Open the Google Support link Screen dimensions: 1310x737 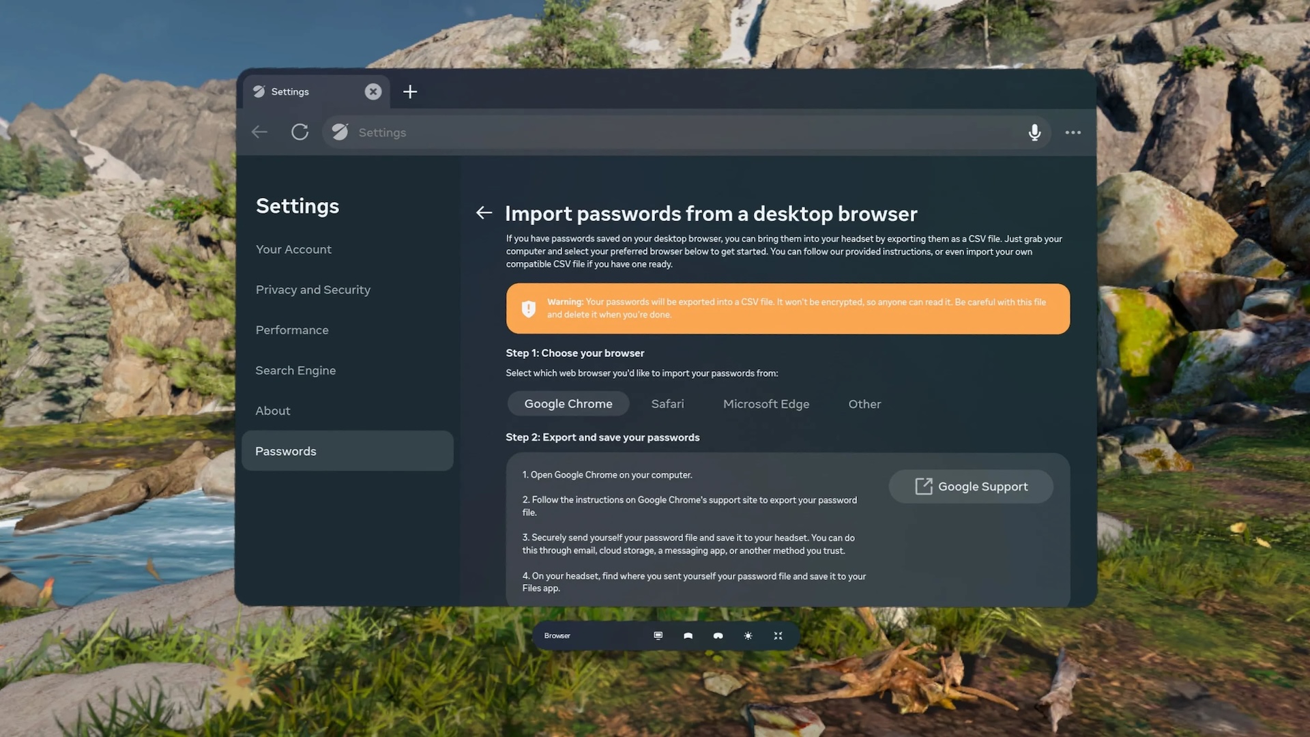(970, 487)
